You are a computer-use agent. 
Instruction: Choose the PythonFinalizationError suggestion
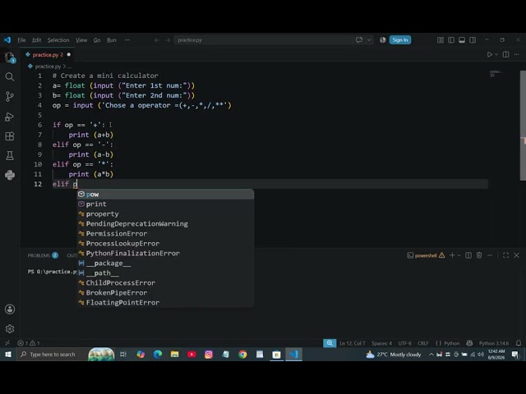[165, 254]
